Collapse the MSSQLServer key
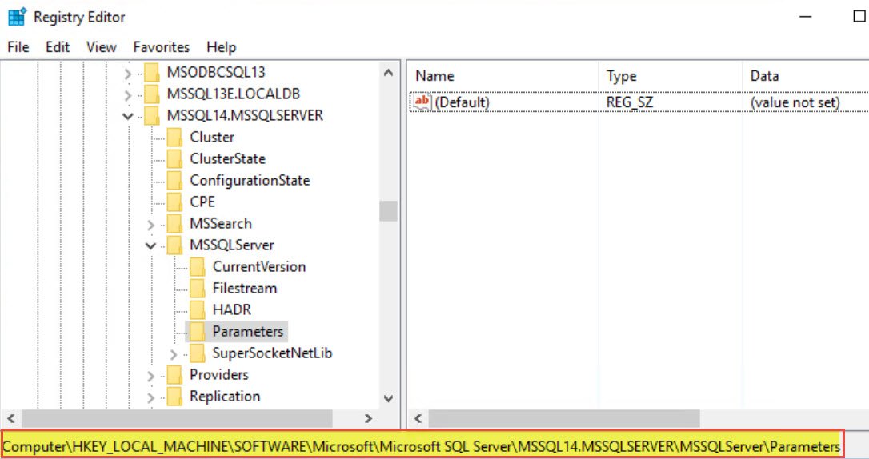The image size is (869, 459). coord(150,245)
